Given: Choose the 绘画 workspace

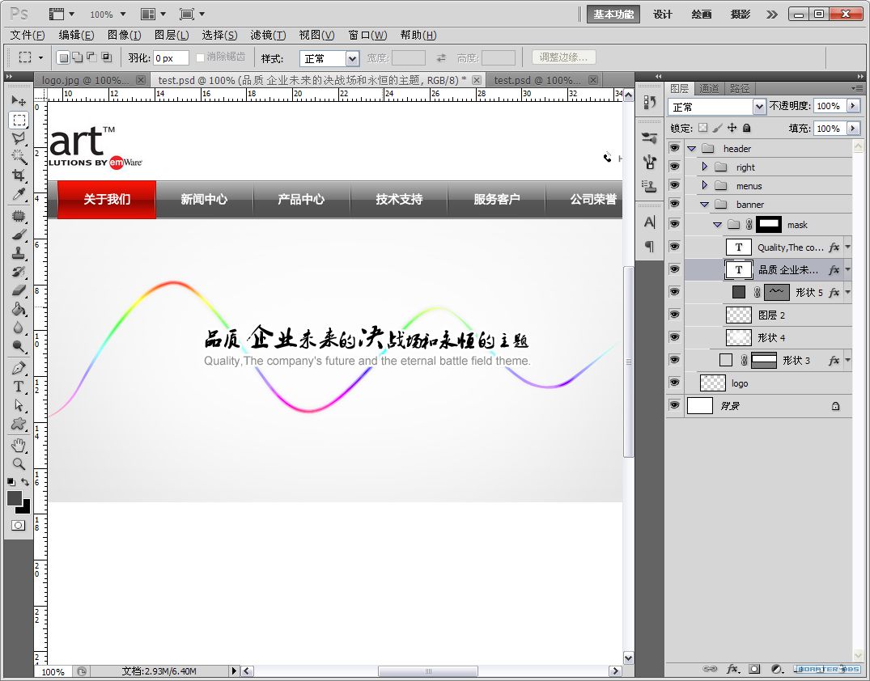Looking at the screenshot, I should pos(702,15).
